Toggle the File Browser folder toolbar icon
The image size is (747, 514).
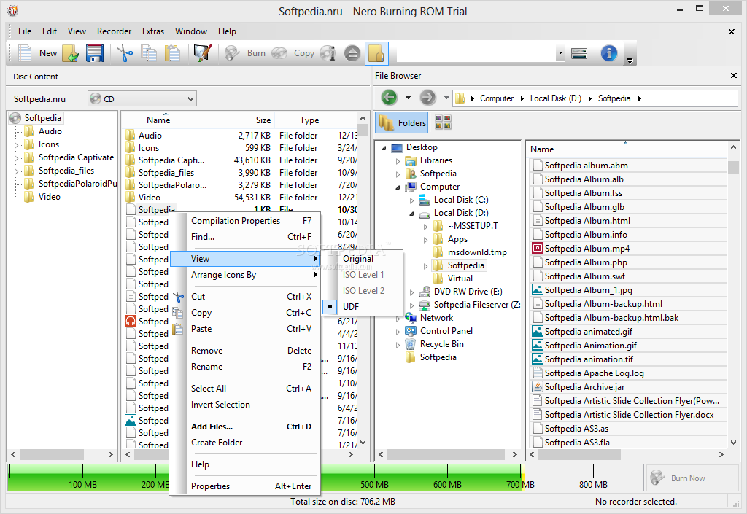tap(376, 52)
